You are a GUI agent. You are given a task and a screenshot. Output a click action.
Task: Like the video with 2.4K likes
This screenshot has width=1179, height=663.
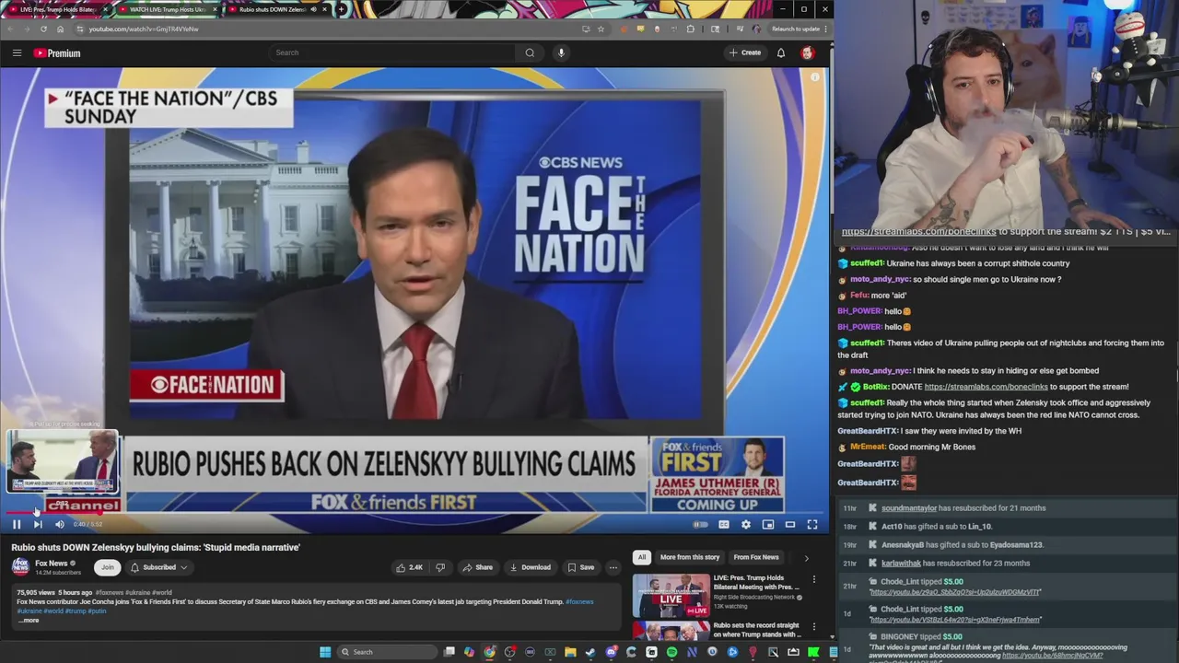click(409, 567)
